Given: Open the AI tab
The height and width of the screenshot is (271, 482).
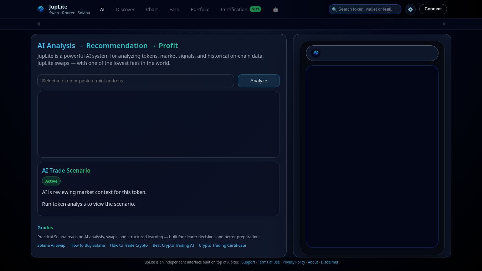Looking at the screenshot, I should click(x=102, y=9).
